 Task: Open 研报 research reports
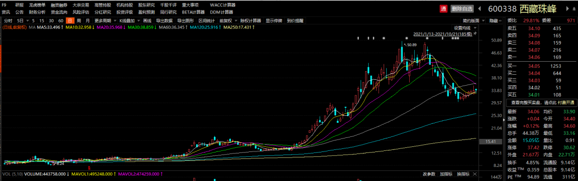(19, 5)
